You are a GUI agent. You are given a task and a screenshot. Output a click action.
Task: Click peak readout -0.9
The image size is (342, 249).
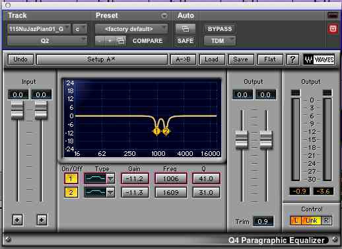pos(300,191)
